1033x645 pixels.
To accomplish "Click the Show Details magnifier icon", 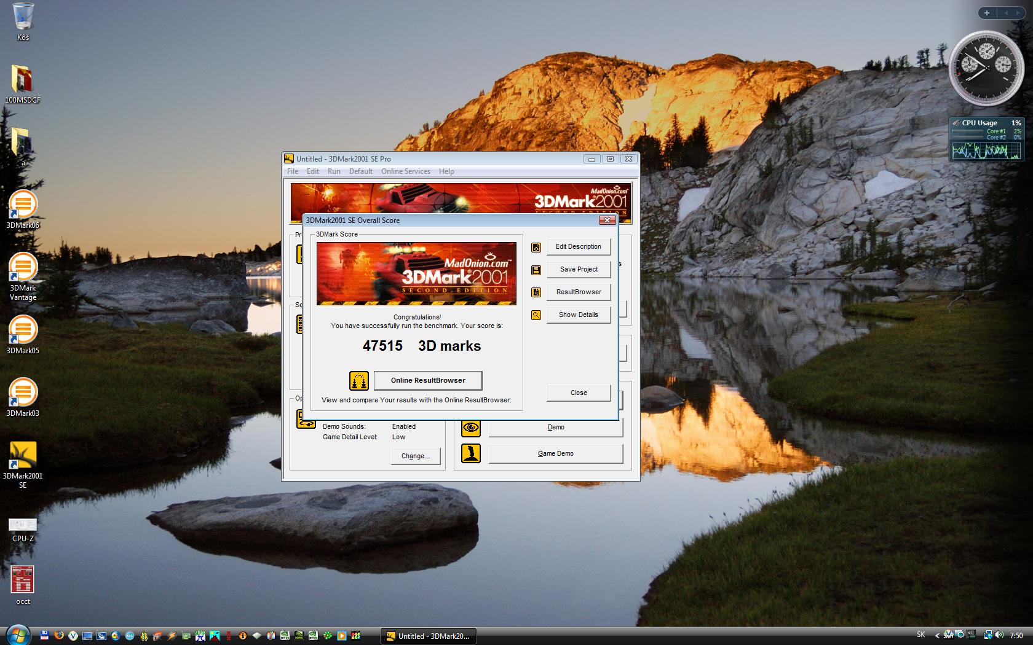I will tap(536, 315).
